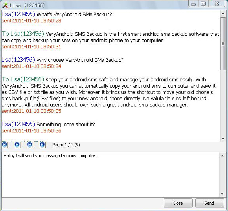This screenshot has width=228, height=211.
Task: Go to previous page of messages
Action: tap(17, 145)
